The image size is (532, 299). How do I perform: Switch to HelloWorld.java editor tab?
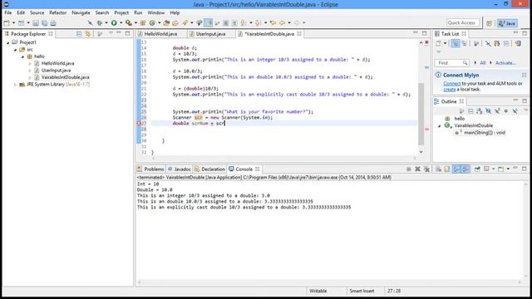click(160, 34)
